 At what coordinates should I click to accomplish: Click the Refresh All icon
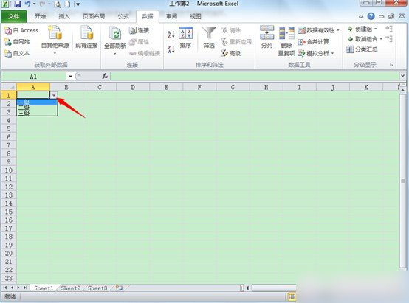click(x=115, y=34)
